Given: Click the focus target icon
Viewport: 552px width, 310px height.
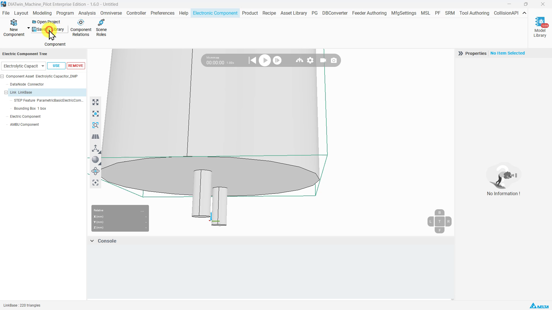Looking at the screenshot, I should [95, 183].
